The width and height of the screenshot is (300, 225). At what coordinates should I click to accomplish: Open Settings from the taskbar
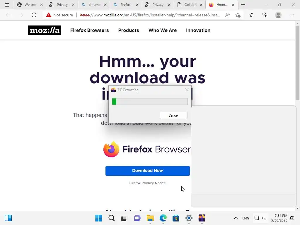coord(189,218)
